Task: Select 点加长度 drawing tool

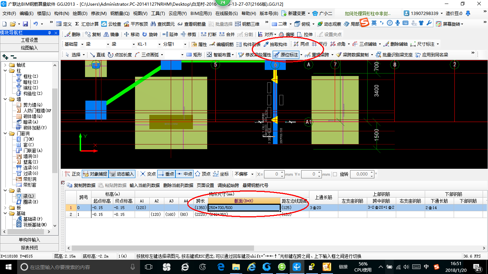Action: (120, 55)
